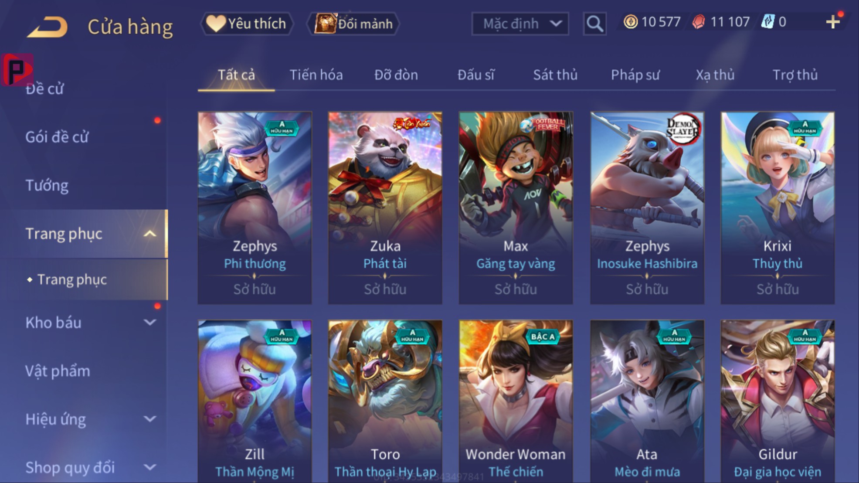Image resolution: width=859 pixels, height=483 pixels.
Task: Switch to the Sát thủ tab
Action: click(555, 75)
